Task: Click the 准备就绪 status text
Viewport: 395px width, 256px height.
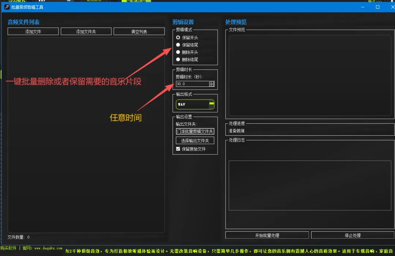Action: [x=236, y=131]
